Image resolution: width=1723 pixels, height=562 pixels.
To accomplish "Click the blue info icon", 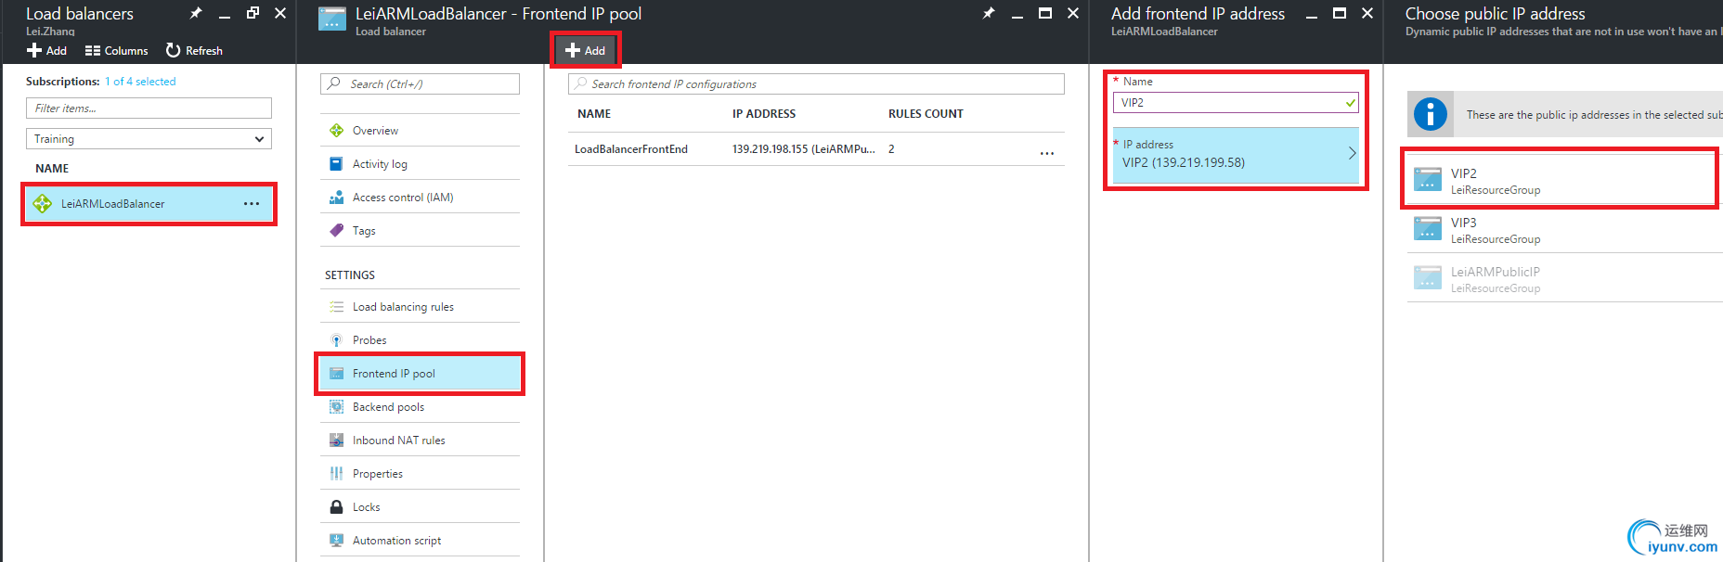I will point(1431,115).
